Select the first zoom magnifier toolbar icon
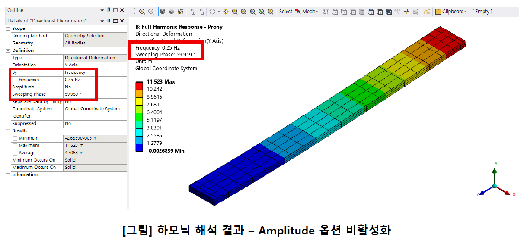 [x=142, y=12]
